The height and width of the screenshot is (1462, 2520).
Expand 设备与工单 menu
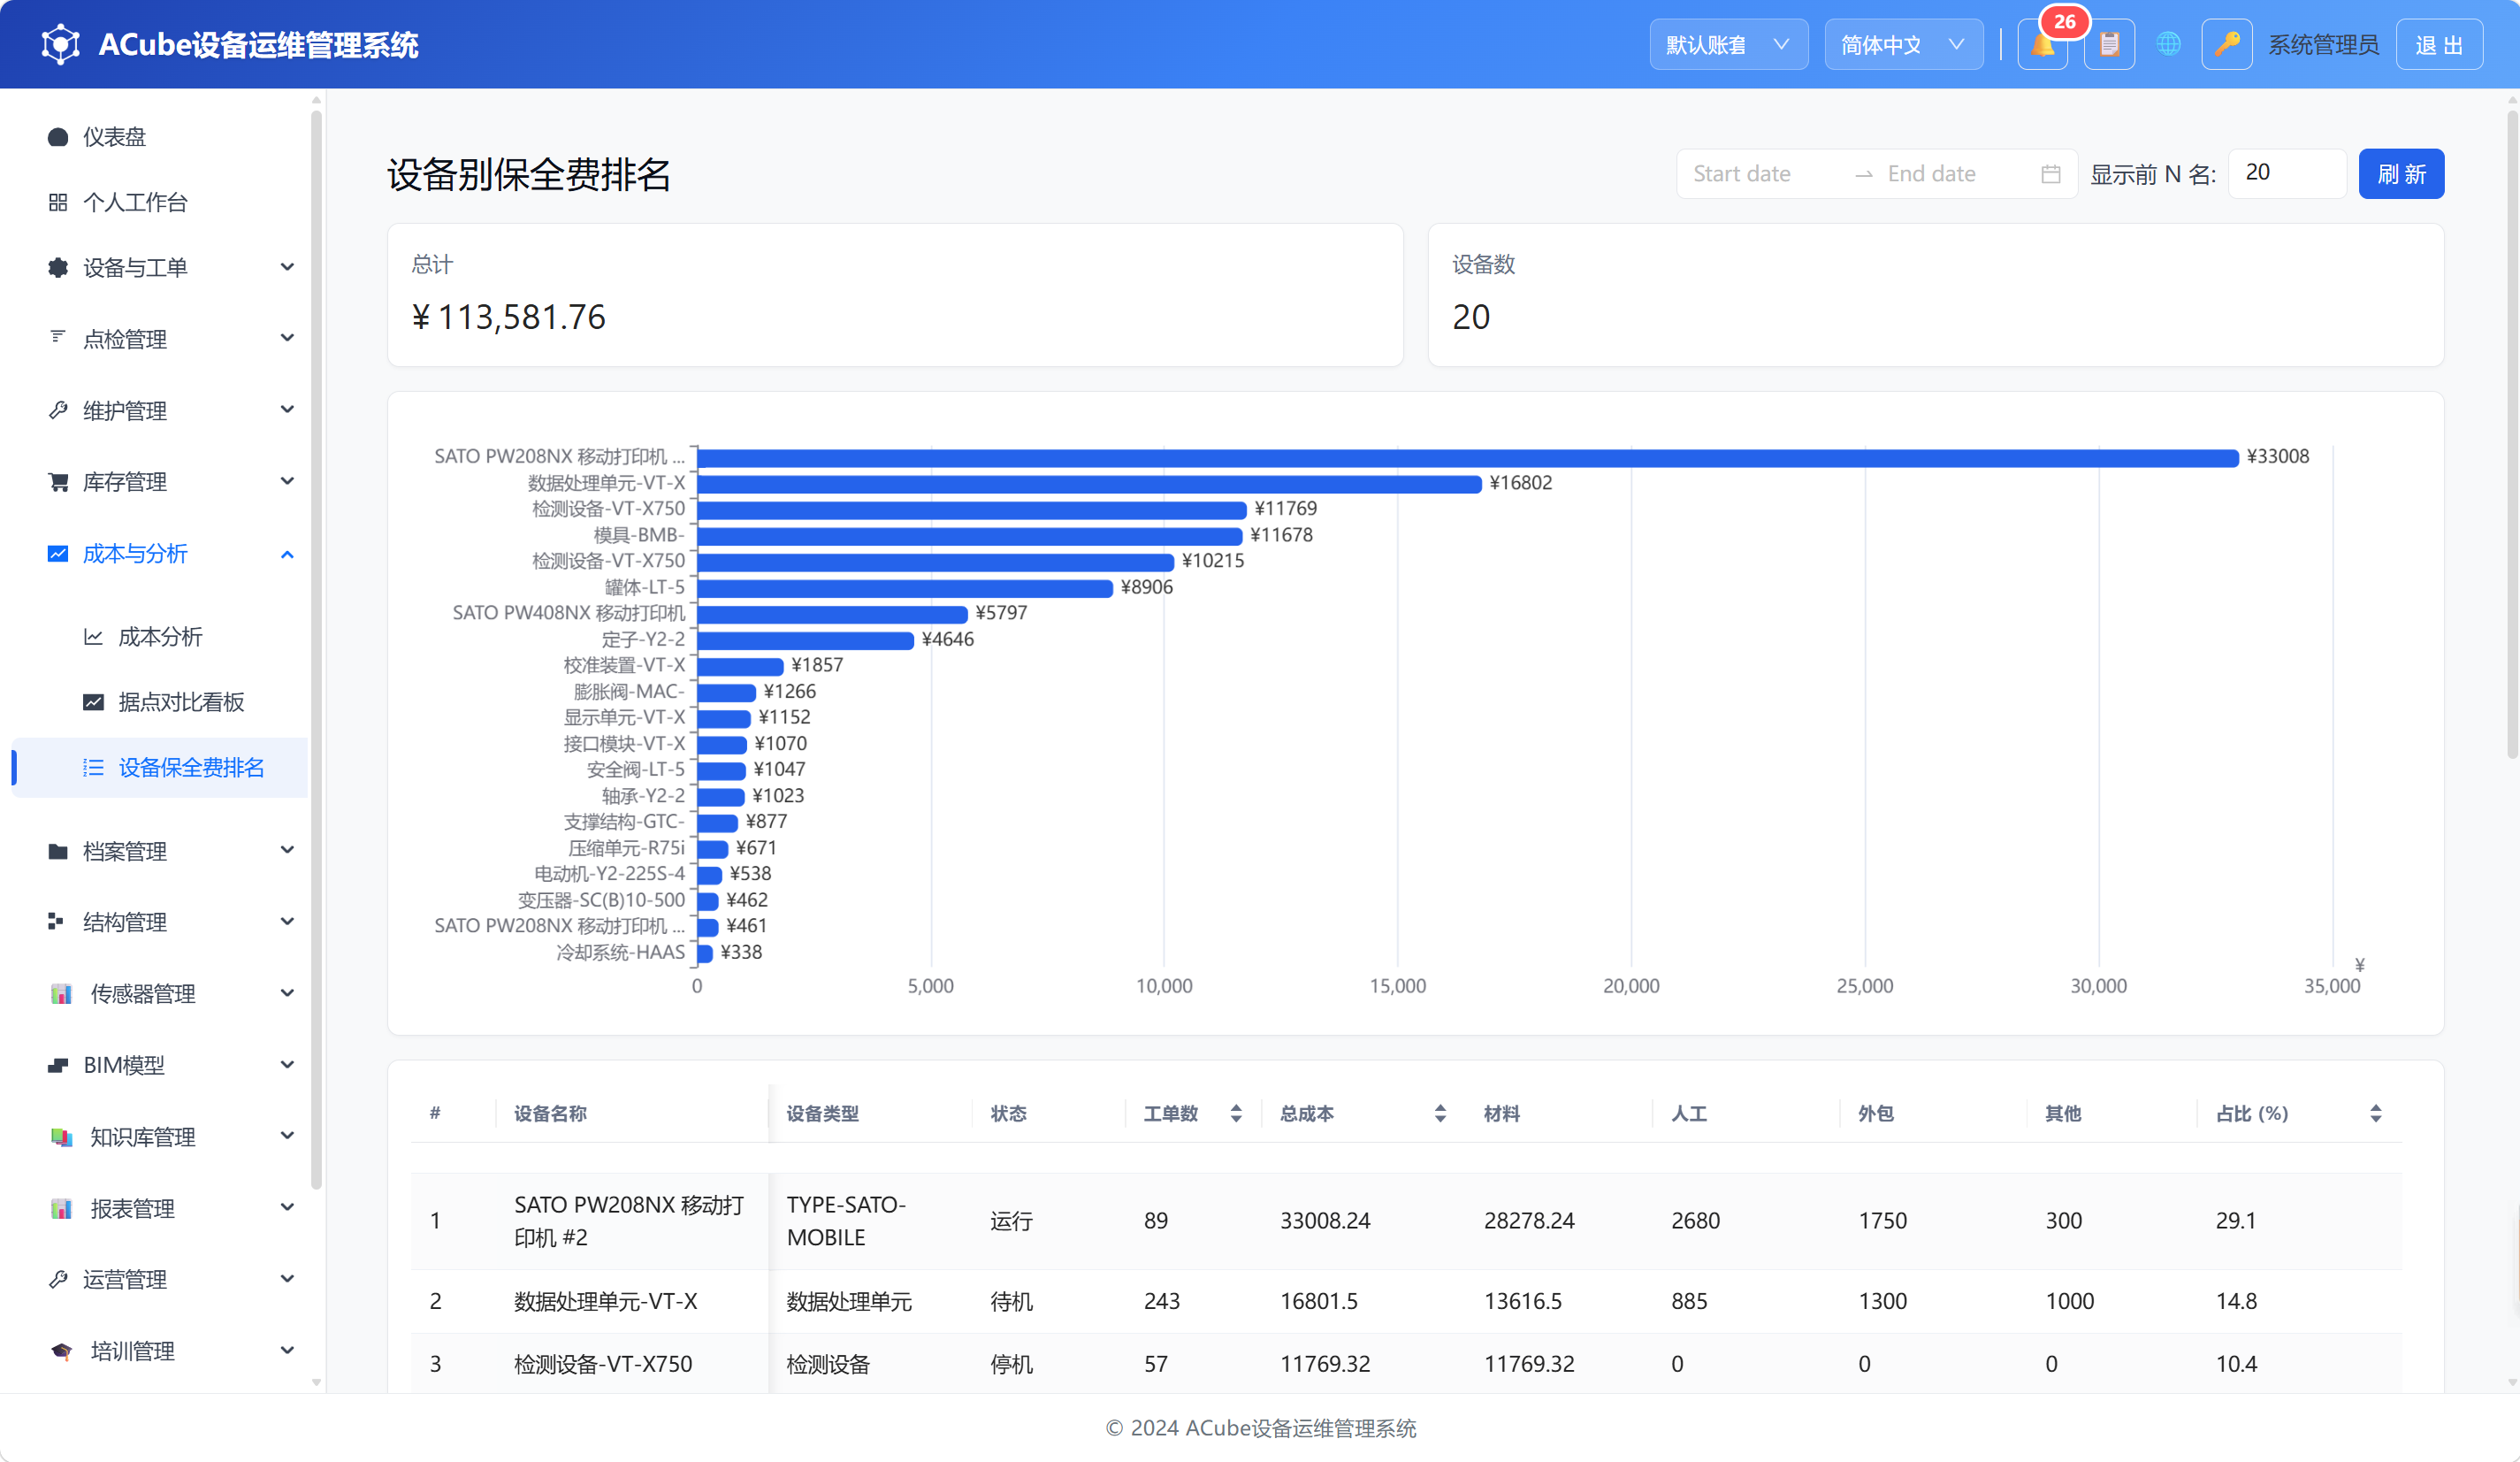coord(160,267)
